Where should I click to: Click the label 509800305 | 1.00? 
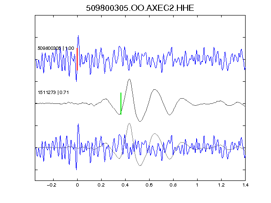point(56,48)
